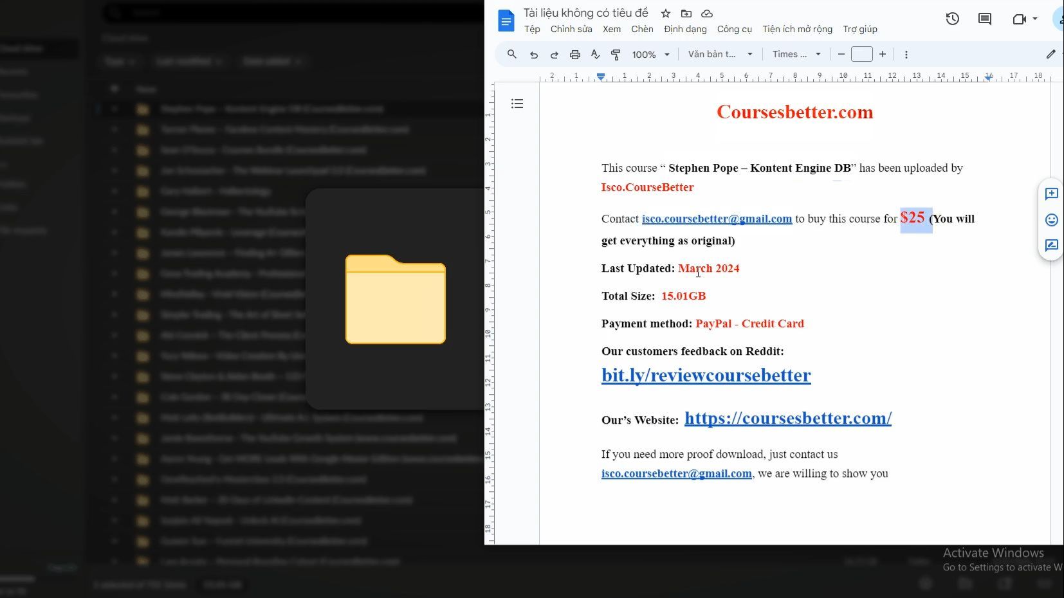1064x598 pixels.
Task: Open the comments history icon
Action: (x=985, y=19)
